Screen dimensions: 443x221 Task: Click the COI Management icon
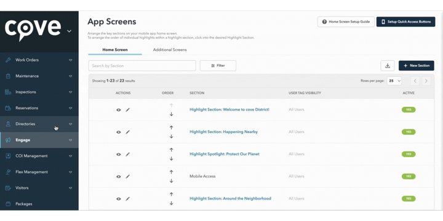tap(8, 156)
